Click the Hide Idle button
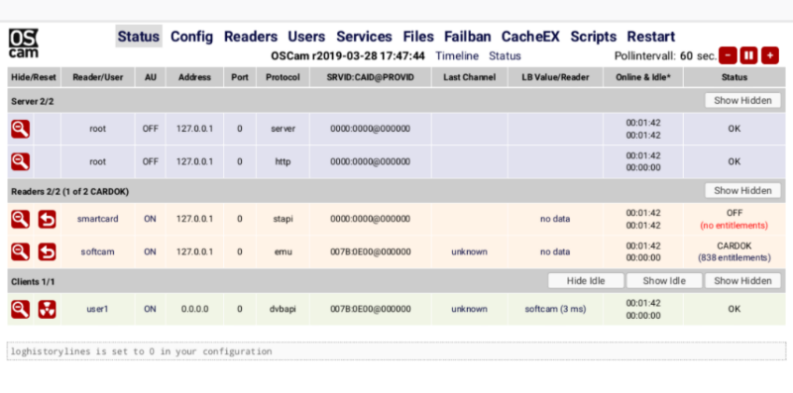This screenshot has width=793, height=393. click(586, 281)
